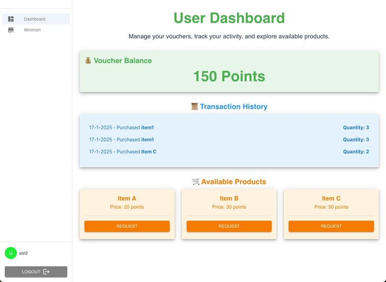Open the Minimart menu item
The width and height of the screenshot is (386, 282).
click(36, 30)
